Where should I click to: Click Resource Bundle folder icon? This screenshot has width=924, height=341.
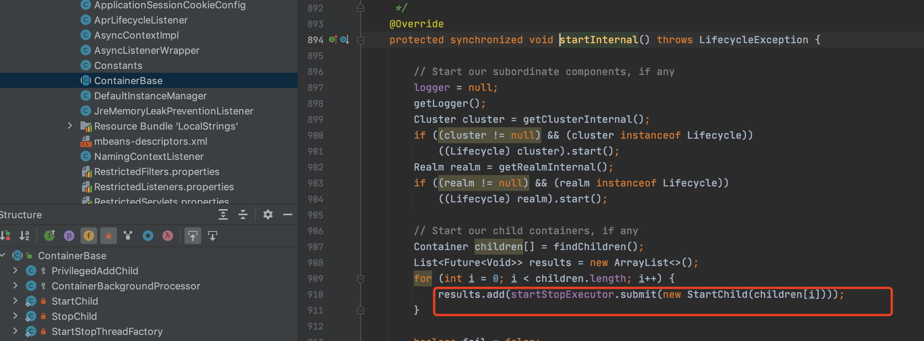pos(86,126)
